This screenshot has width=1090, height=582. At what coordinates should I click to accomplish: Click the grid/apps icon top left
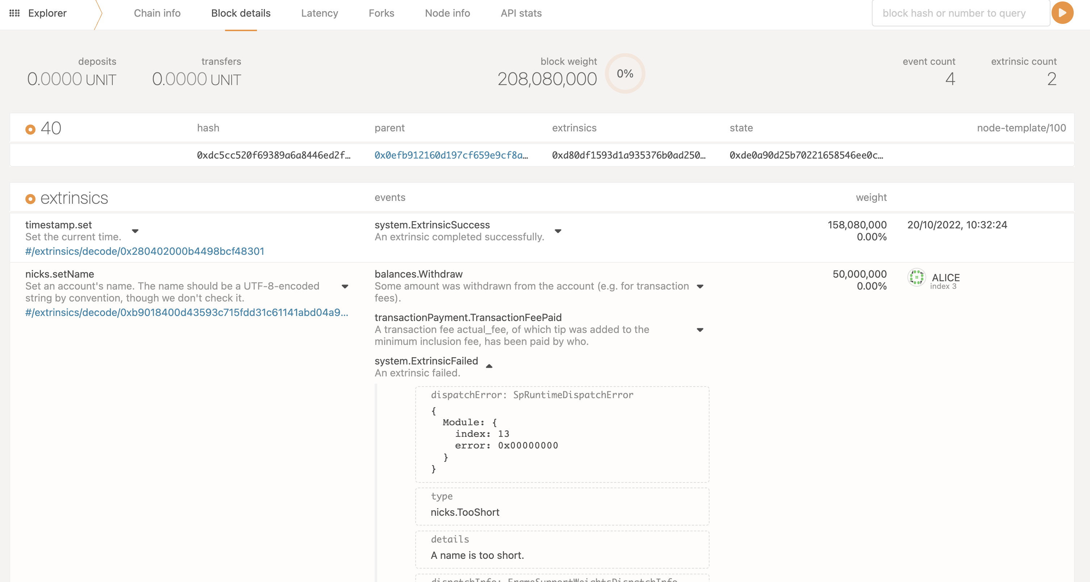pyautogui.click(x=14, y=13)
